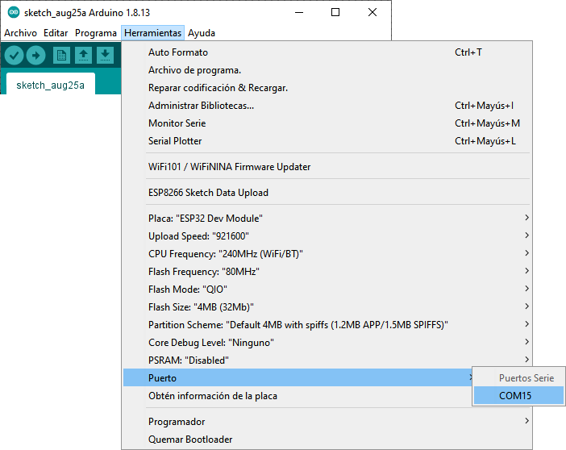Maximize the Arduino window
This screenshot has height=450, width=566.
pos(335,12)
